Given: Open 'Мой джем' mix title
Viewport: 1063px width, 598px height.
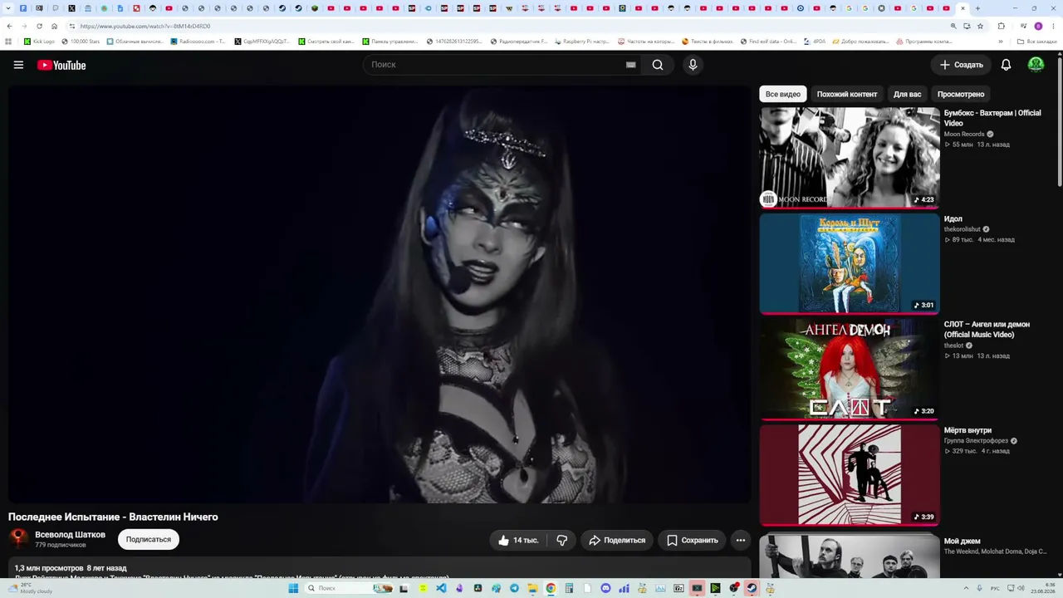Looking at the screenshot, I should tap(963, 541).
